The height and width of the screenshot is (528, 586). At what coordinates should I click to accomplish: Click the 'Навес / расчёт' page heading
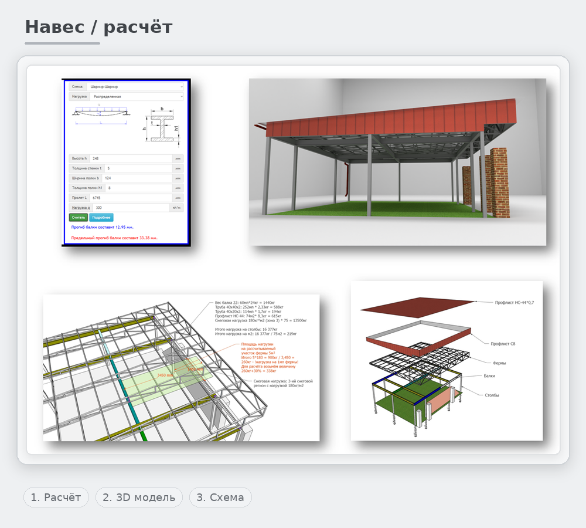pos(98,27)
